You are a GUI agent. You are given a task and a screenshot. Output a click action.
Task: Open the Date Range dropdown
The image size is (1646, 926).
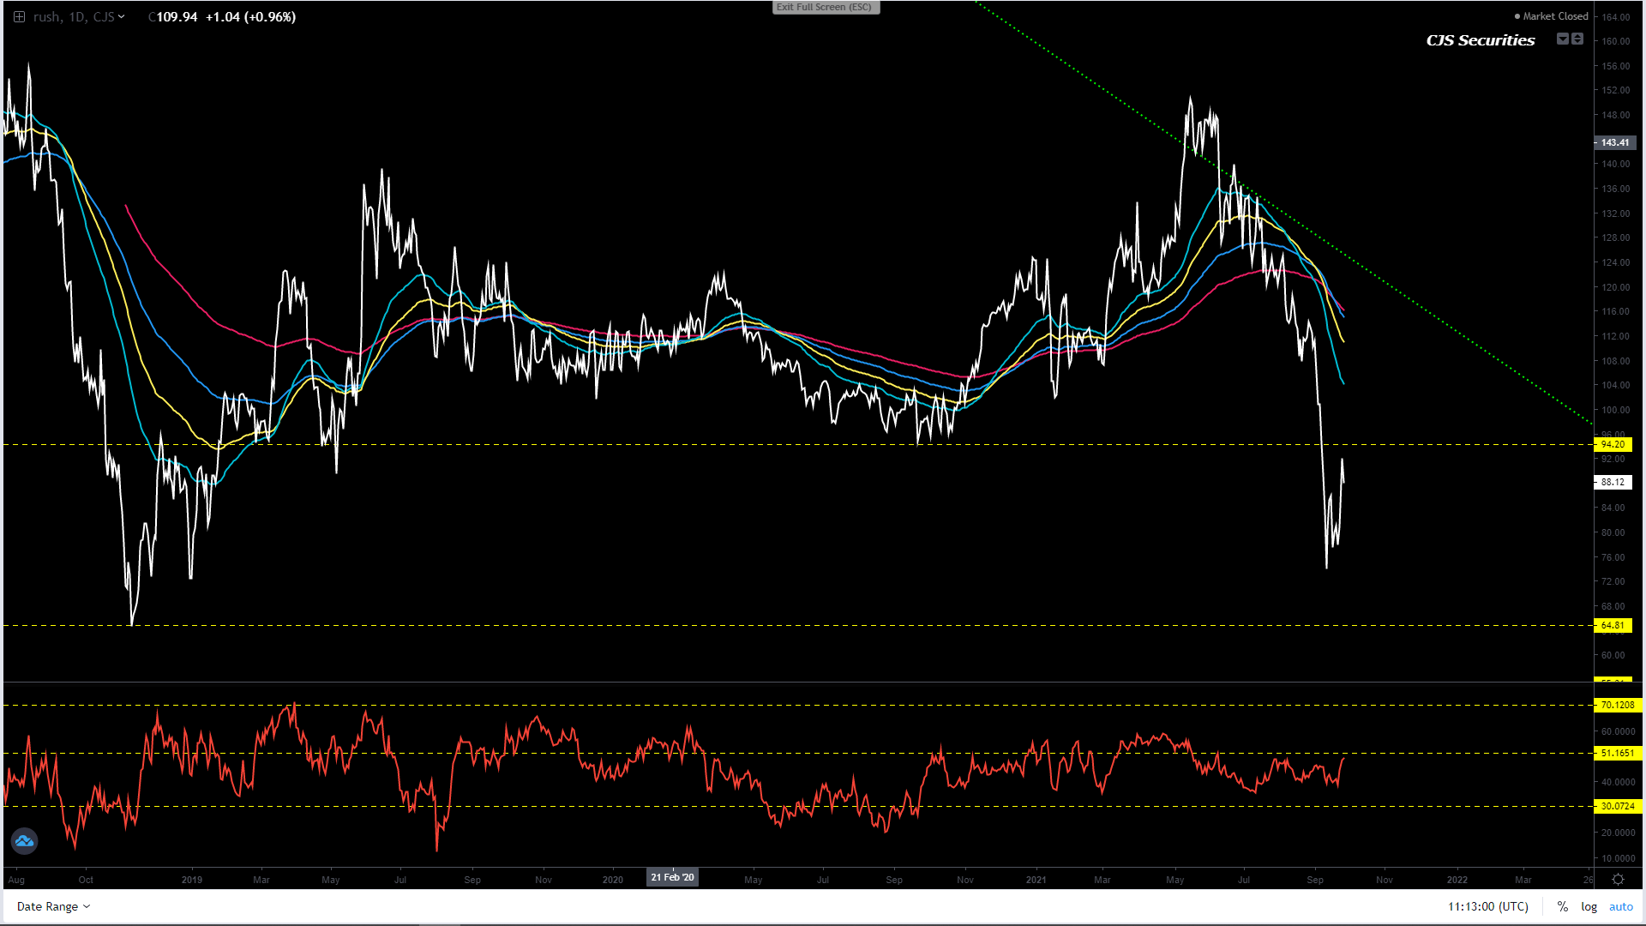point(53,906)
